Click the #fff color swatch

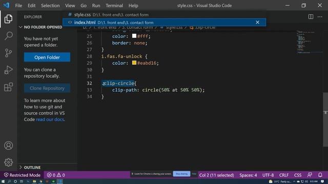[134, 36]
